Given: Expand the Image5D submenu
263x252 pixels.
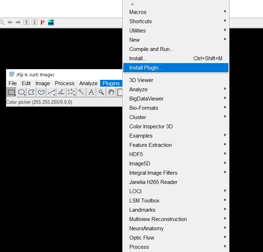Looking at the screenshot, I should pyautogui.click(x=176, y=164).
